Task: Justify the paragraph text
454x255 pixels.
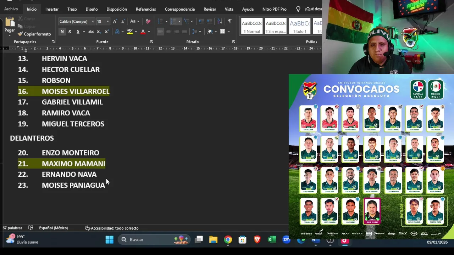Action: (x=184, y=32)
